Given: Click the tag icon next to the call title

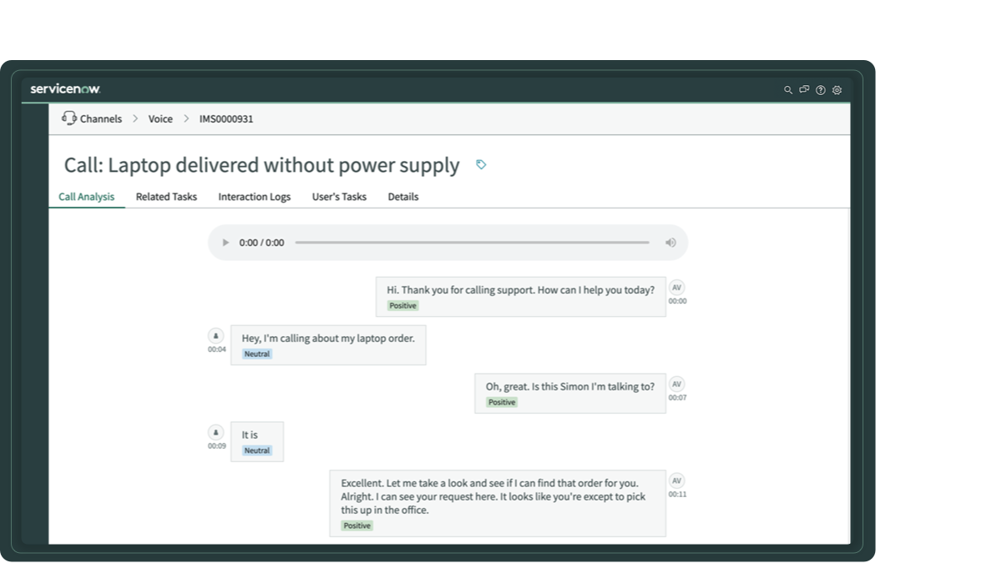Looking at the screenshot, I should pos(480,165).
